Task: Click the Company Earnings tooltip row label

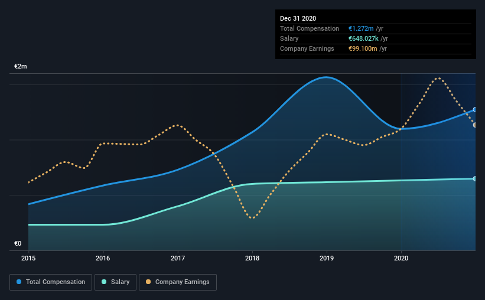Action: (307, 48)
